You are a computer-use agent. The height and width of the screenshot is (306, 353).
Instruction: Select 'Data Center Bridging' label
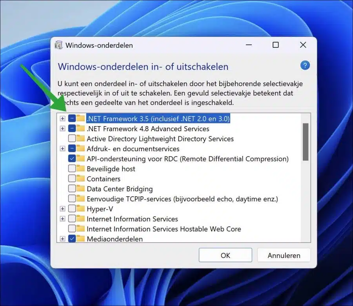120,189
